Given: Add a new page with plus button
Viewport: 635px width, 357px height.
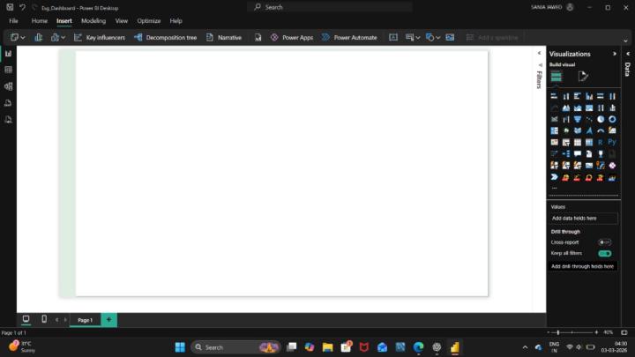Looking at the screenshot, I should 108,319.
